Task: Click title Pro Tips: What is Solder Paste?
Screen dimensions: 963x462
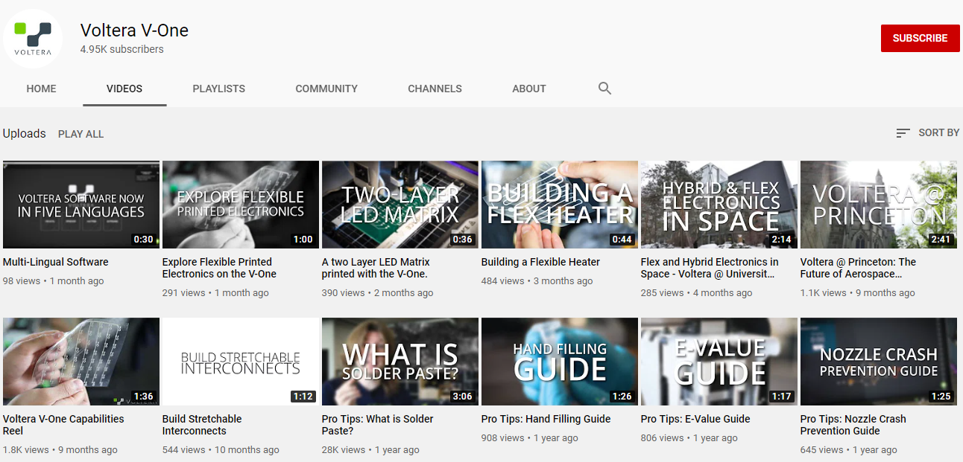Action: [x=378, y=425]
